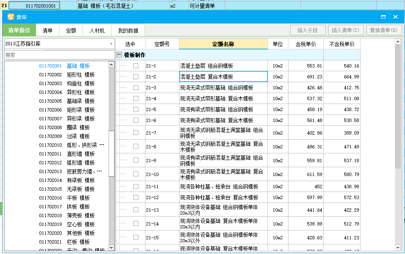Tick the checkbox for quota 21-3
The height and width of the screenshot is (254, 405).
click(135, 88)
